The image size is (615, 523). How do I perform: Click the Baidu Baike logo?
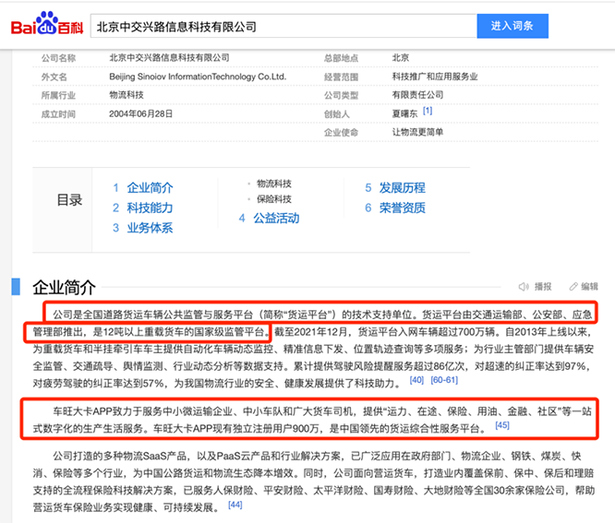tap(47, 23)
